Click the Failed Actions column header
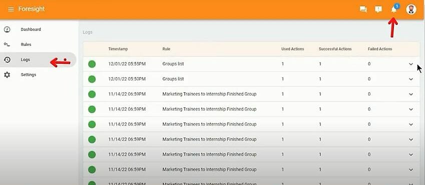The width and height of the screenshot is (425, 185). (380, 49)
